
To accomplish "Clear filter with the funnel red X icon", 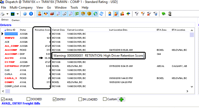I will pyautogui.click(x=149, y=14).
